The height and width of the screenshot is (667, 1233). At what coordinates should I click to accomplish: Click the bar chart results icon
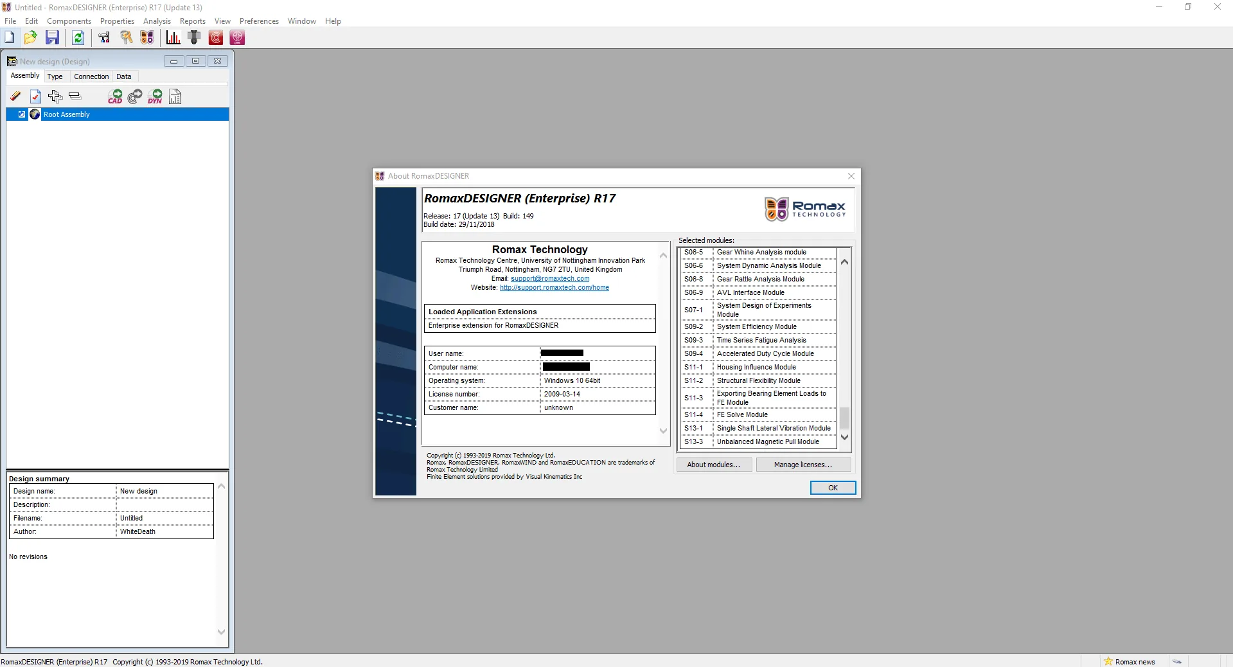[x=173, y=38]
